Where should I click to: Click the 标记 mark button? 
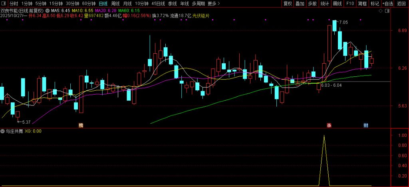(375, 4)
